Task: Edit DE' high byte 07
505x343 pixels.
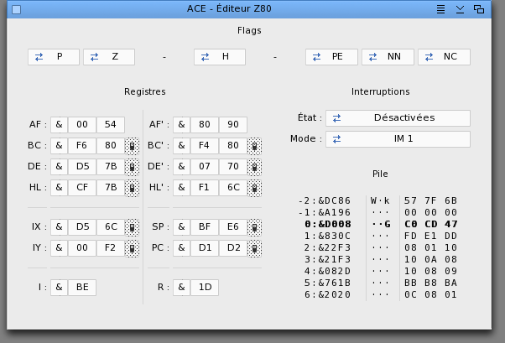Action: [x=205, y=167]
